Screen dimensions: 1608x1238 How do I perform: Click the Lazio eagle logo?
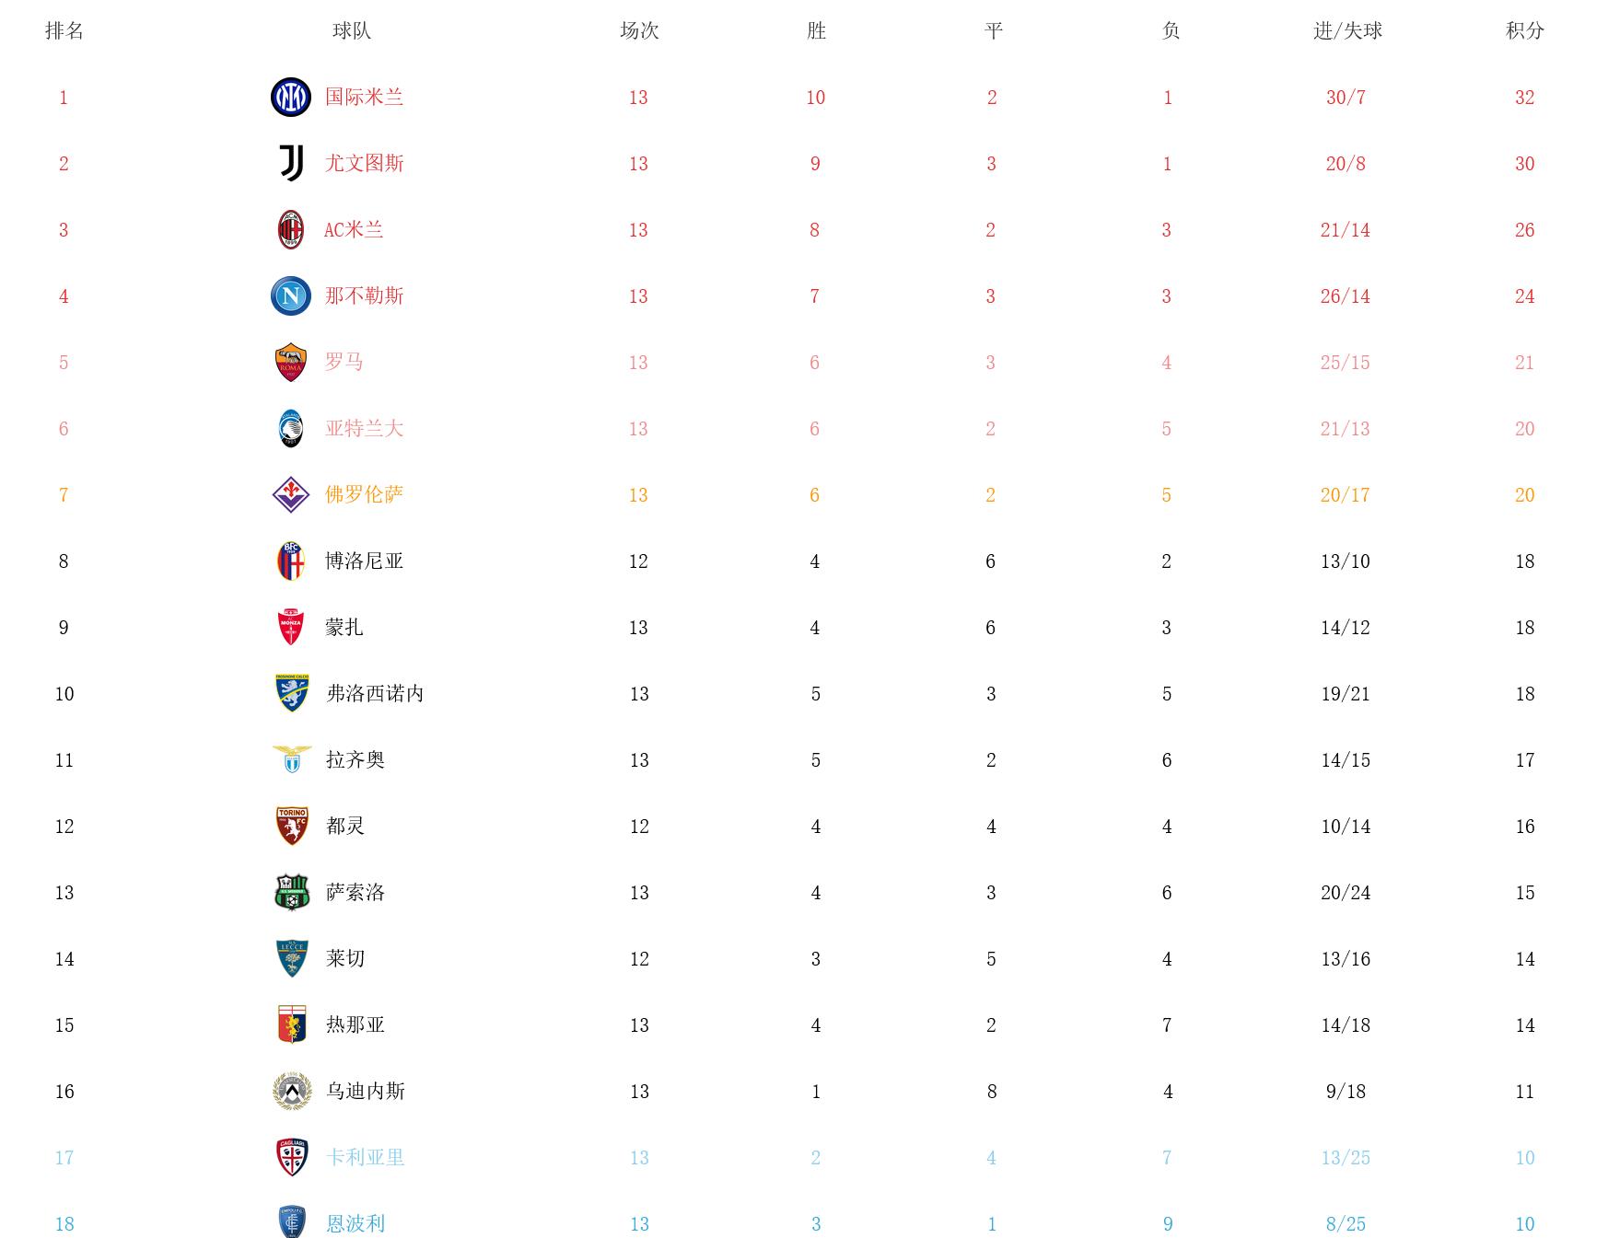coord(292,759)
